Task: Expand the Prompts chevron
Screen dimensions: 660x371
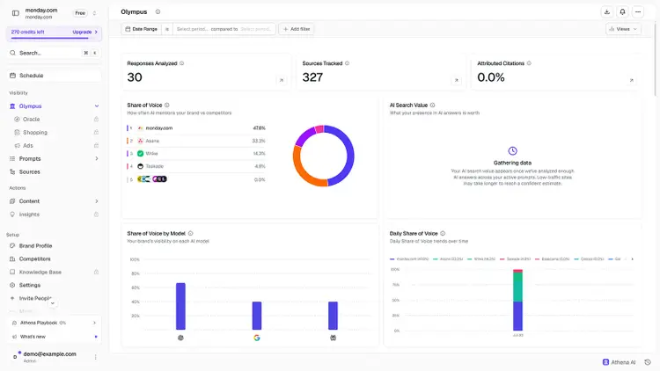Action: pos(97,158)
